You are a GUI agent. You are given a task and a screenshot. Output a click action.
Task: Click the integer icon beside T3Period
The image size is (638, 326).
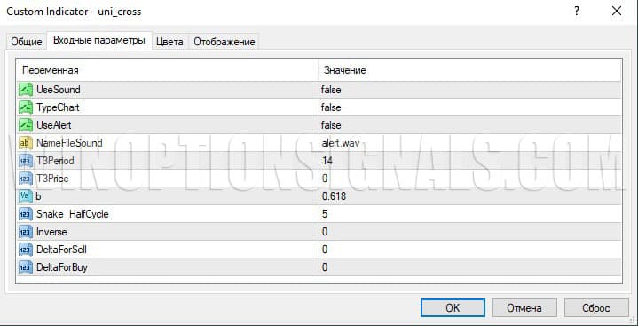[x=26, y=161]
